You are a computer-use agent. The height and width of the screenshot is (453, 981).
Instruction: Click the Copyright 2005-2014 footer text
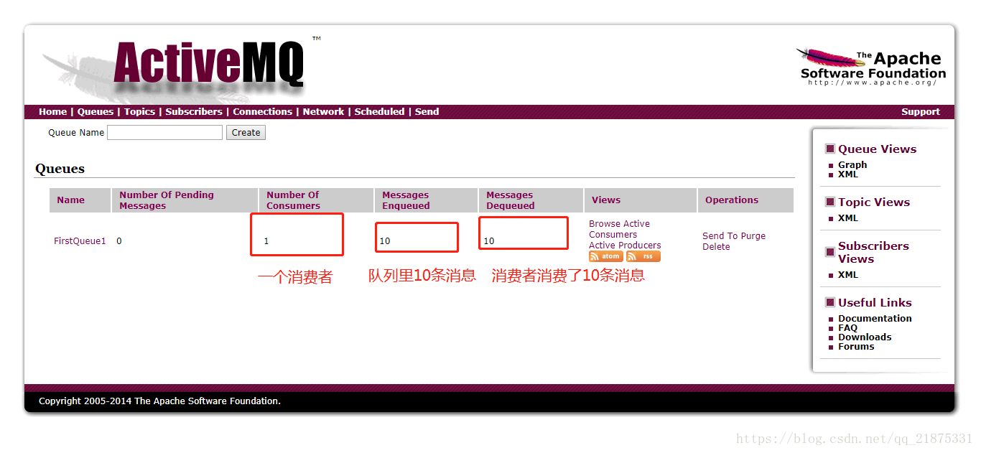(x=159, y=401)
